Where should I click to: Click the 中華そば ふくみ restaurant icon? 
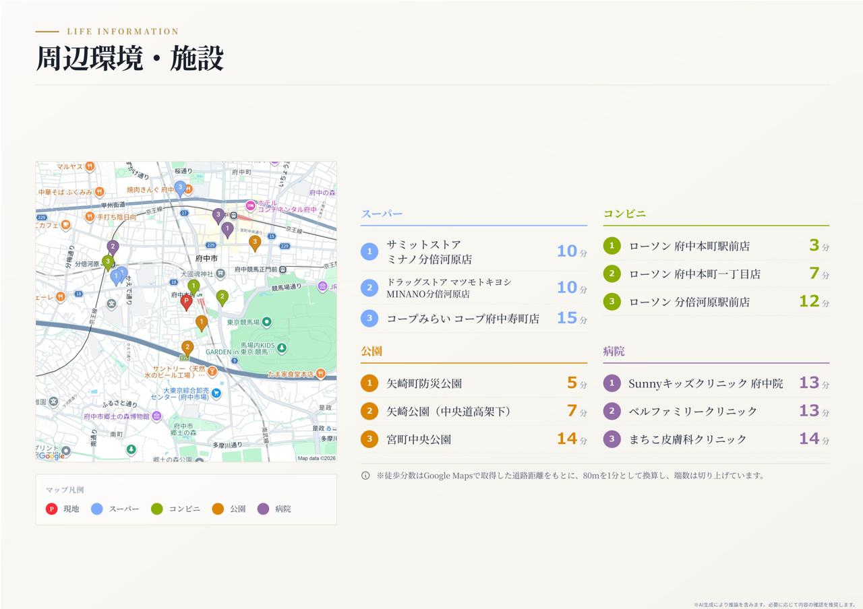(100, 192)
